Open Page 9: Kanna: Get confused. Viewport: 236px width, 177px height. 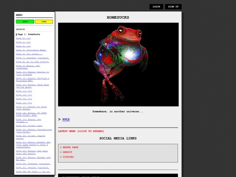(x=28, y=67)
